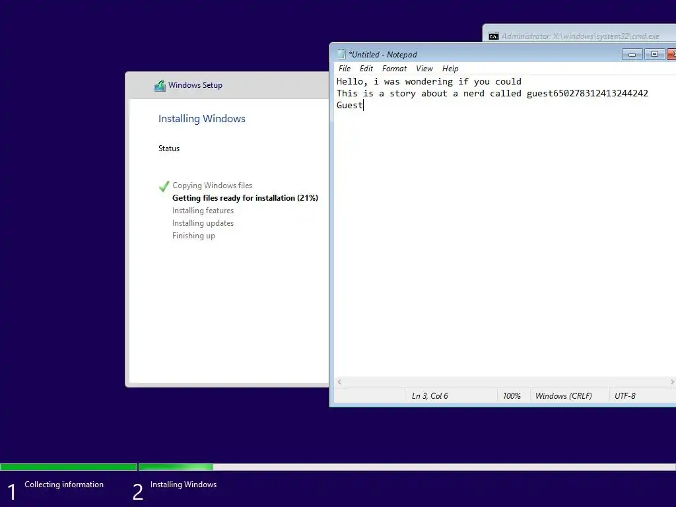Viewport: 676px width, 507px height.
Task: Click 'Copying Windows files' status line
Action: 212,186
